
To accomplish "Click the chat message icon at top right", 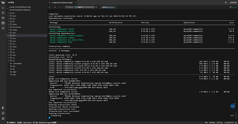I will click(226, 2).
